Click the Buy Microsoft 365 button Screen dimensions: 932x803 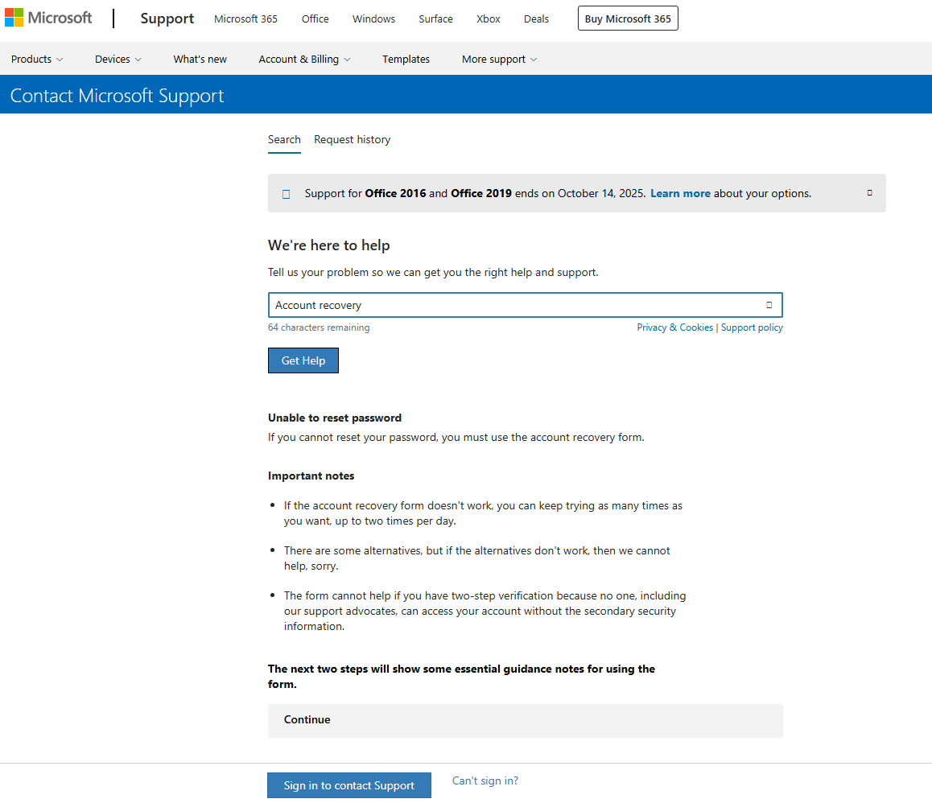tap(628, 19)
